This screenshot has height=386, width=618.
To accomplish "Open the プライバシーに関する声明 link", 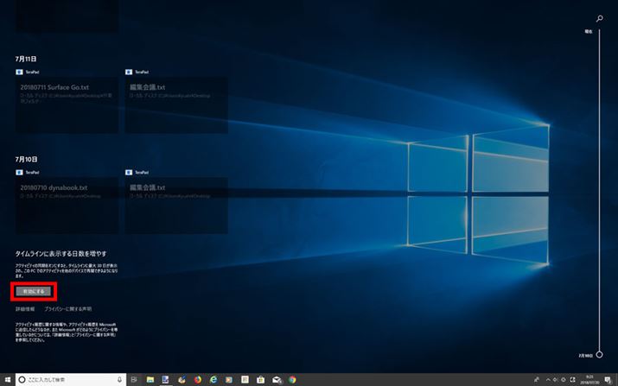I will click(x=67, y=308).
